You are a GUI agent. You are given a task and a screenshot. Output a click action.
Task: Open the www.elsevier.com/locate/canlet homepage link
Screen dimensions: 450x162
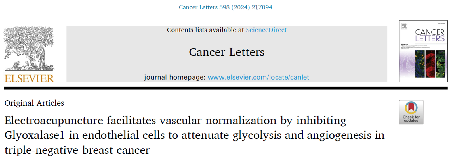[258, 77]
